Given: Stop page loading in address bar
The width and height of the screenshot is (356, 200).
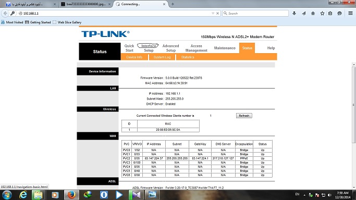Looking at the screenshot, I should [x=217, y=14].
